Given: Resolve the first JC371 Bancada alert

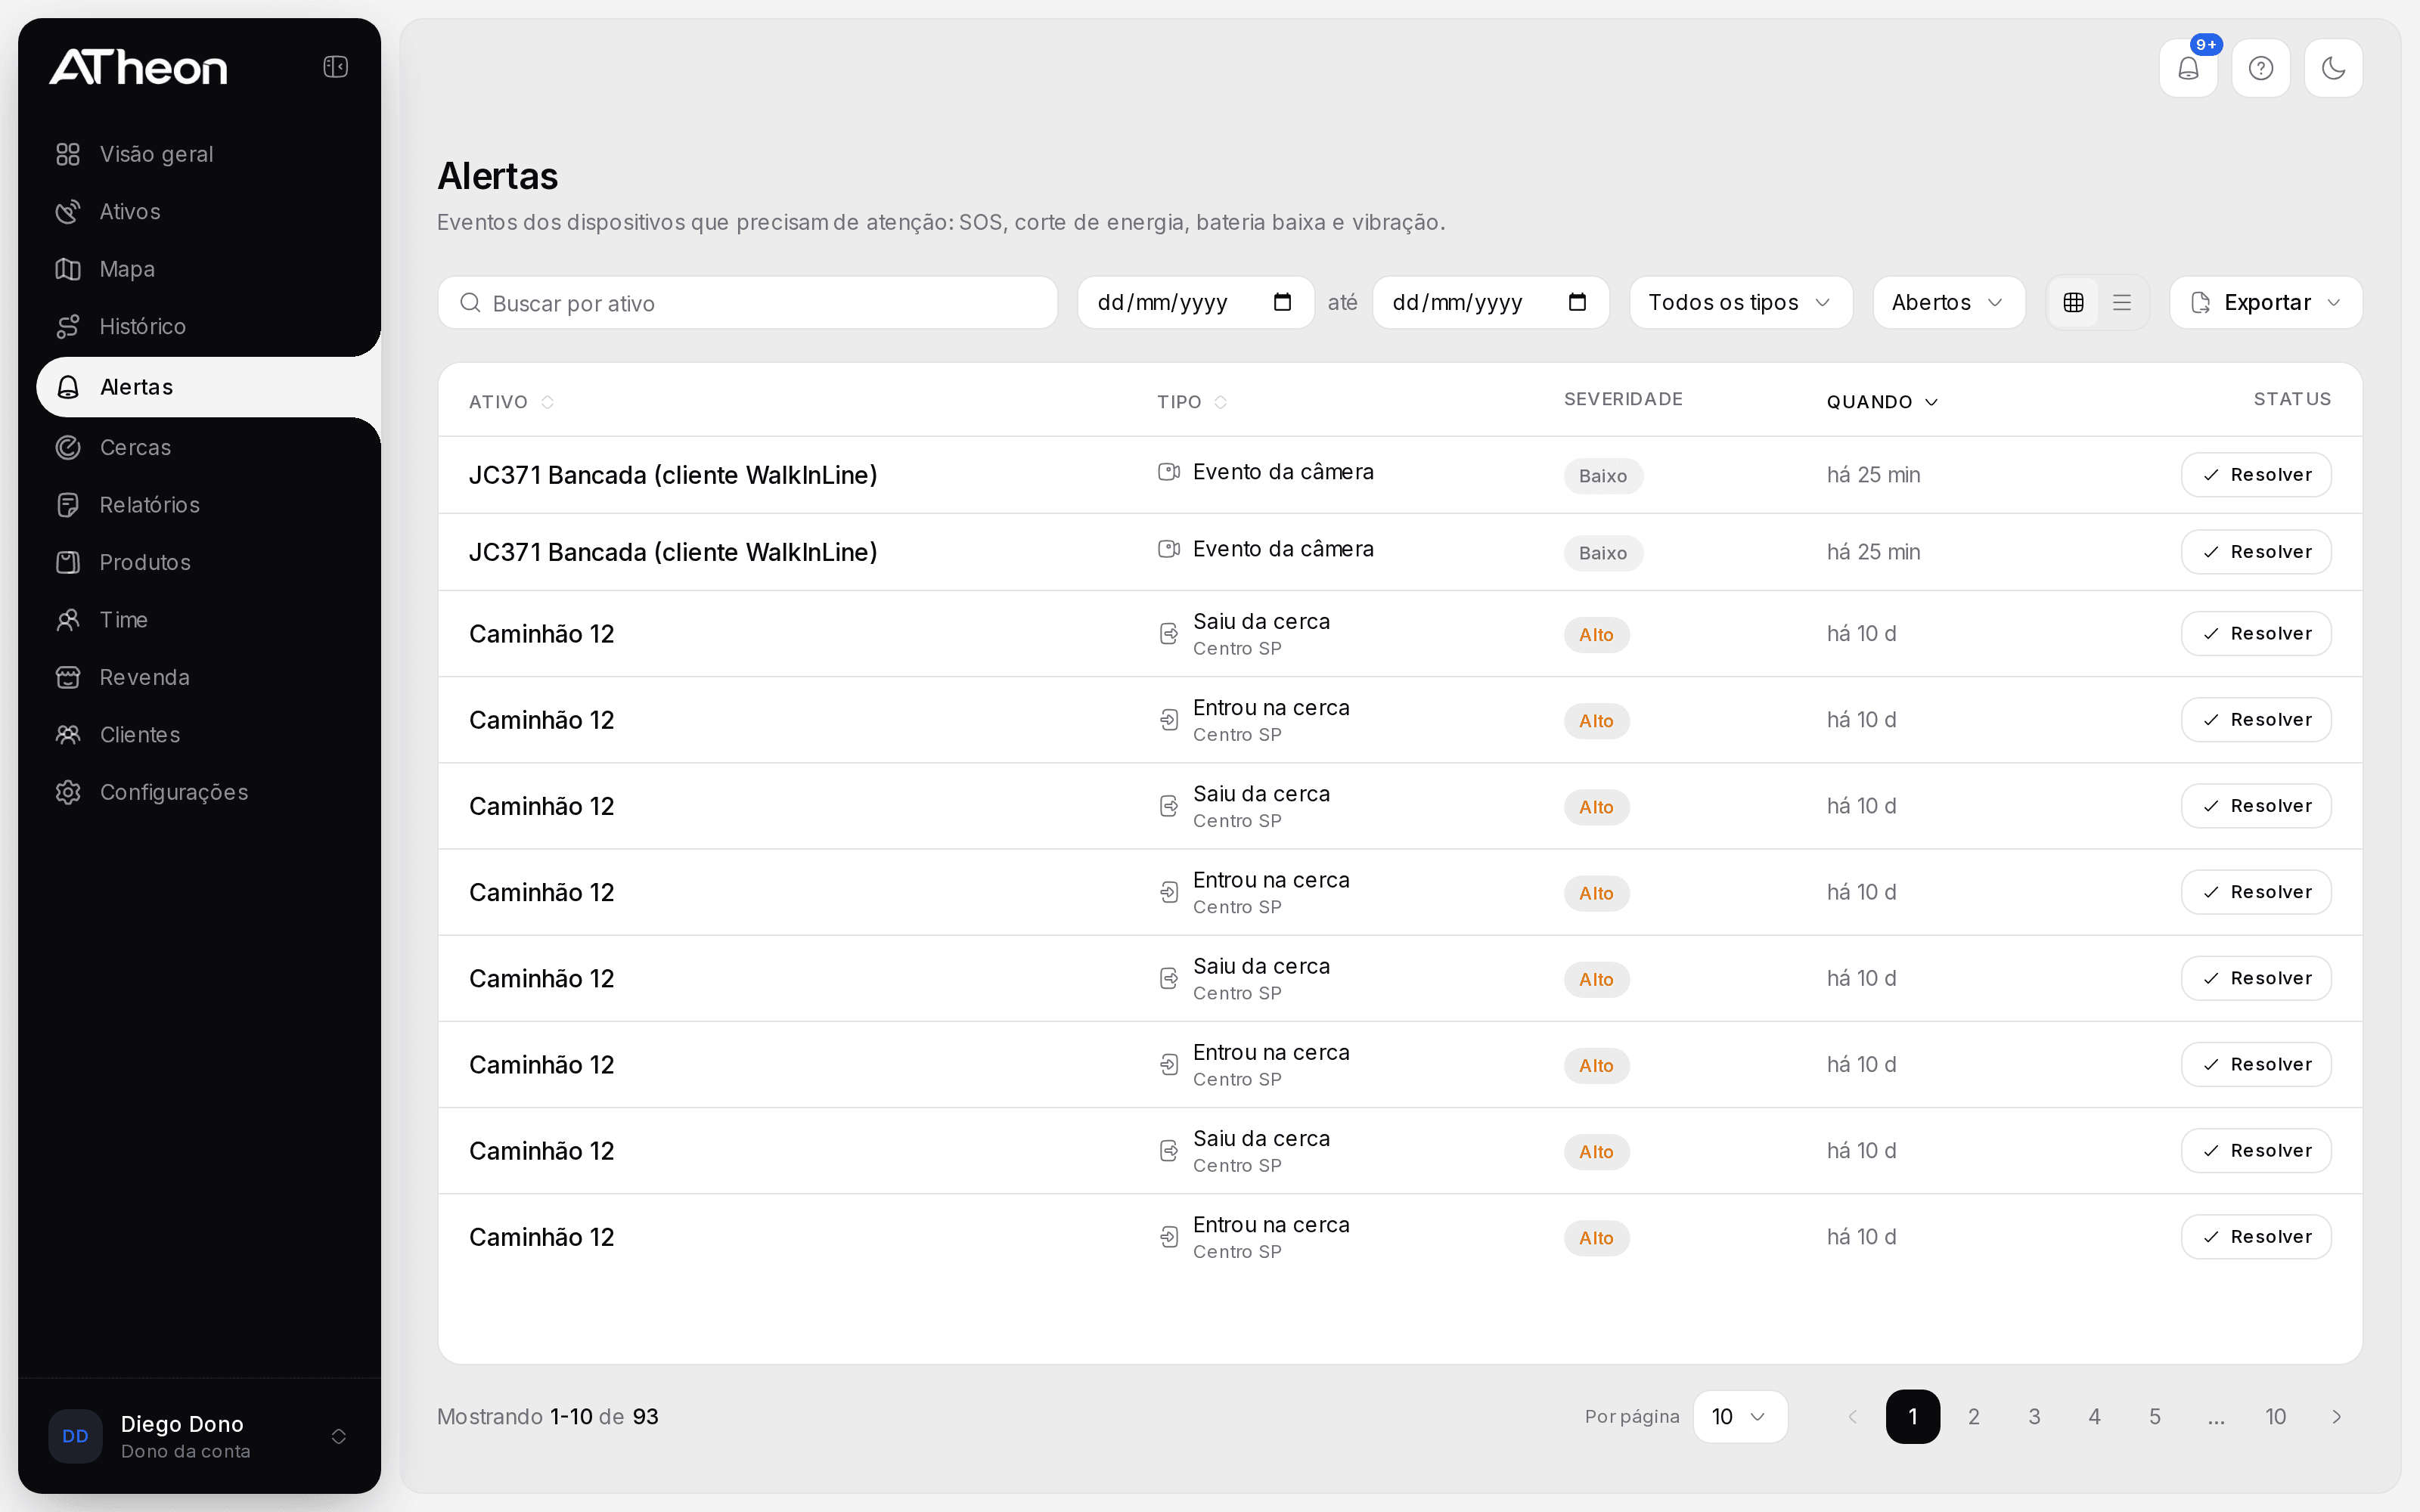Looking at the screenshot, I should [2256, 475].
